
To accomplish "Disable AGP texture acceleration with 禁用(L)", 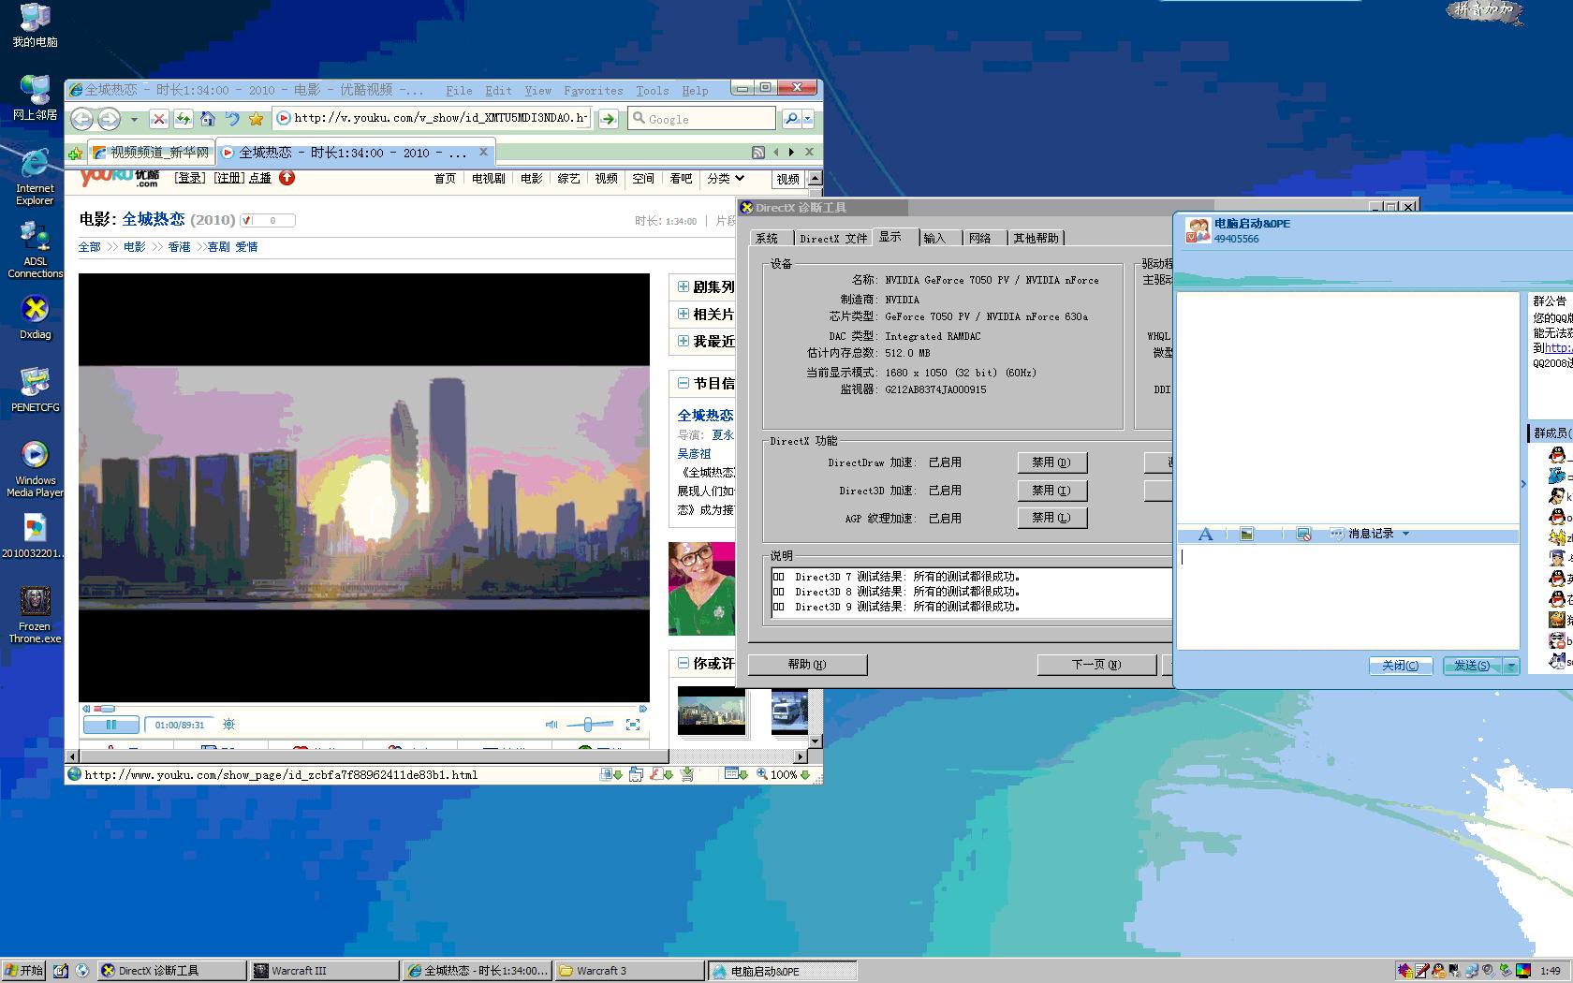I will click(1051, 518).
